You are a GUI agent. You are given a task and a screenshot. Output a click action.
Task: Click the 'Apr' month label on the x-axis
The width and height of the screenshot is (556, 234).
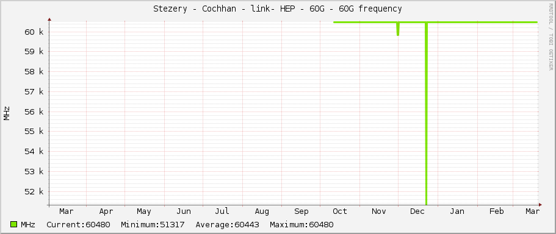(x=106, y=211)
